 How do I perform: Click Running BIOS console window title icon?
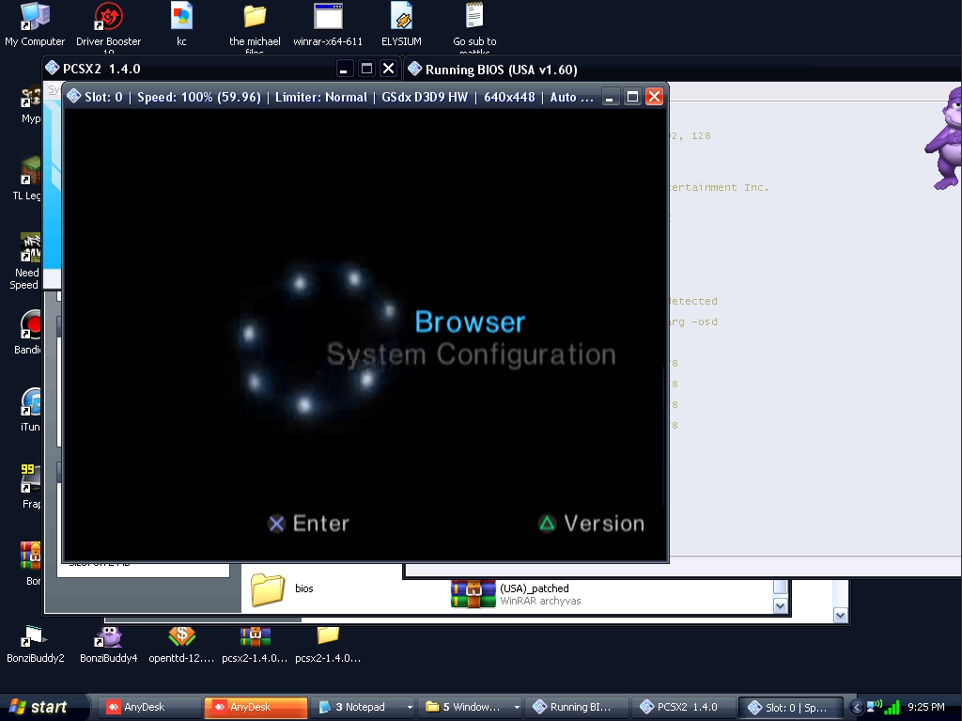click(x=414, y=69)
